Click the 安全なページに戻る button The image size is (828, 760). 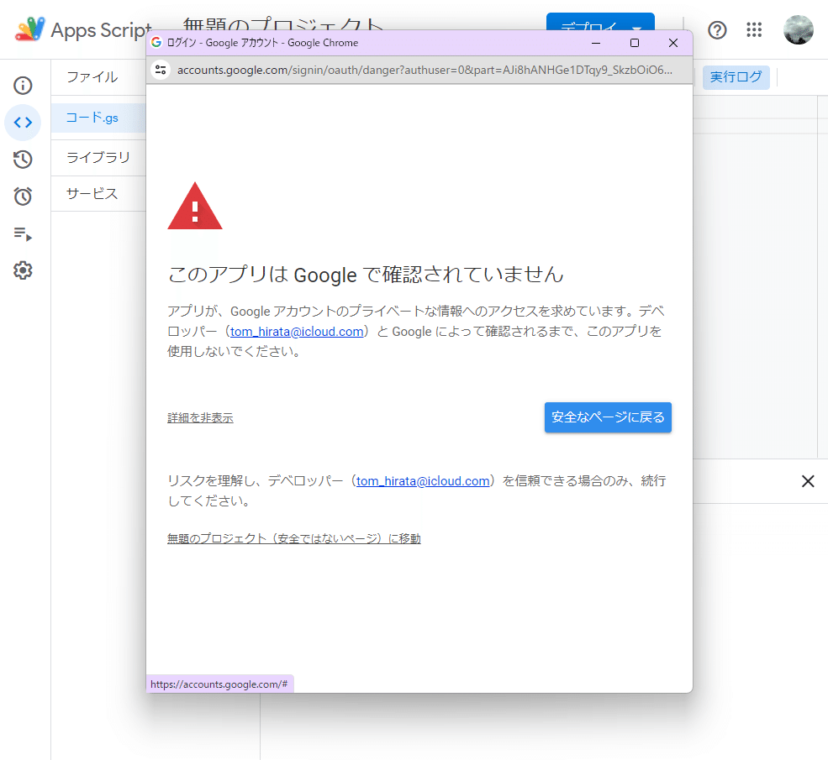click(608, 417)
